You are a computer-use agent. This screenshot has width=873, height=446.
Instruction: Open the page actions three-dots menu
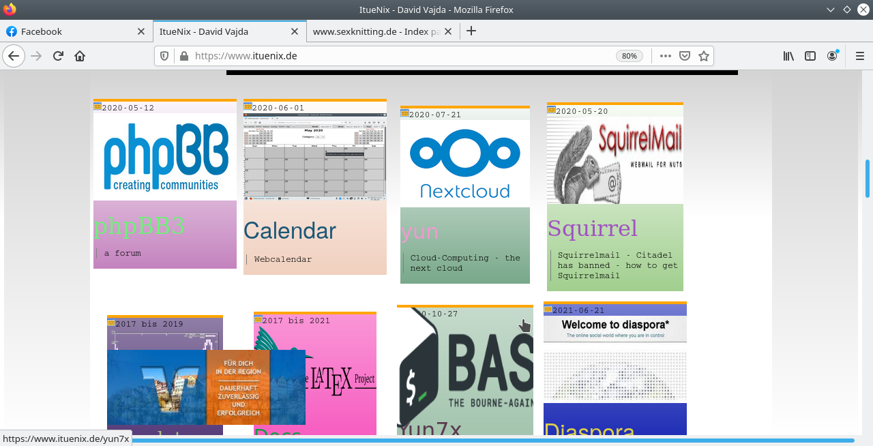(x=666, y=56)
